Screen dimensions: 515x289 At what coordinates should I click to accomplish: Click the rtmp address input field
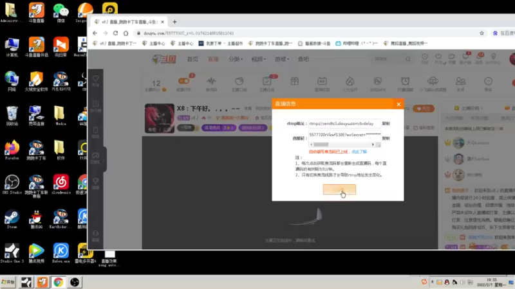coord(344,123)
